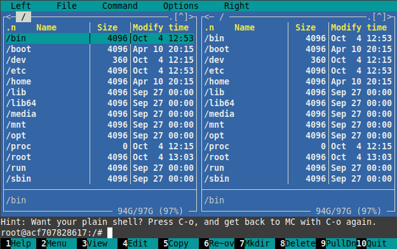Image resolution: width=397 pixels, height=249 pixels.
Task: Open the Left menu
Action: (21, 6)
